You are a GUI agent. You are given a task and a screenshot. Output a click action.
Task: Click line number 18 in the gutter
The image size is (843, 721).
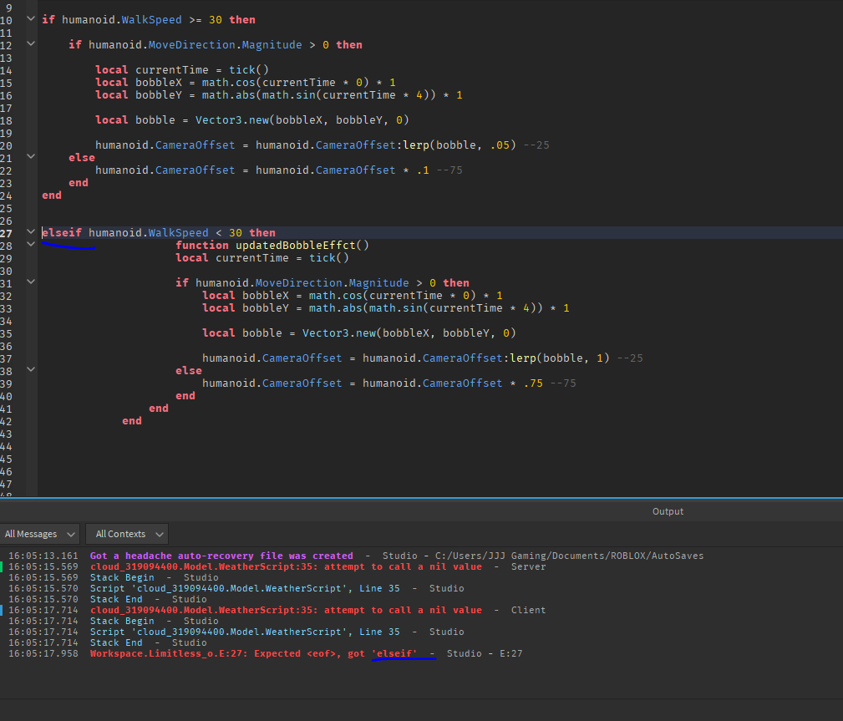tap(7, 120)
